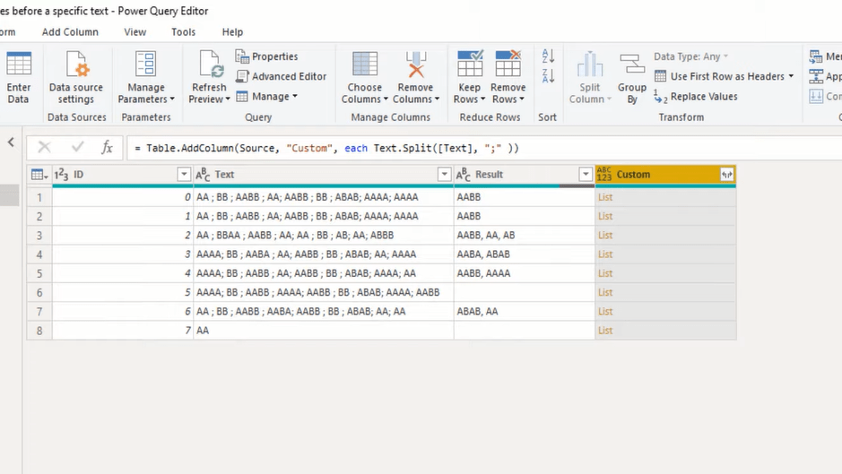Click the Choose Columns icon

365,64
